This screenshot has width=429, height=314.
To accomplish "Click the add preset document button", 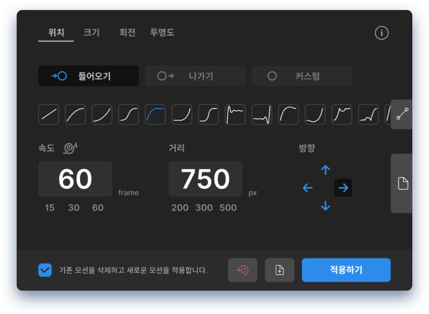I will click(280, 270).
